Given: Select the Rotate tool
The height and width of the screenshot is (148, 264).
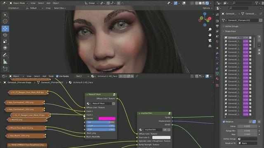Looking at the screenshot, I should (x=5, y=35).
